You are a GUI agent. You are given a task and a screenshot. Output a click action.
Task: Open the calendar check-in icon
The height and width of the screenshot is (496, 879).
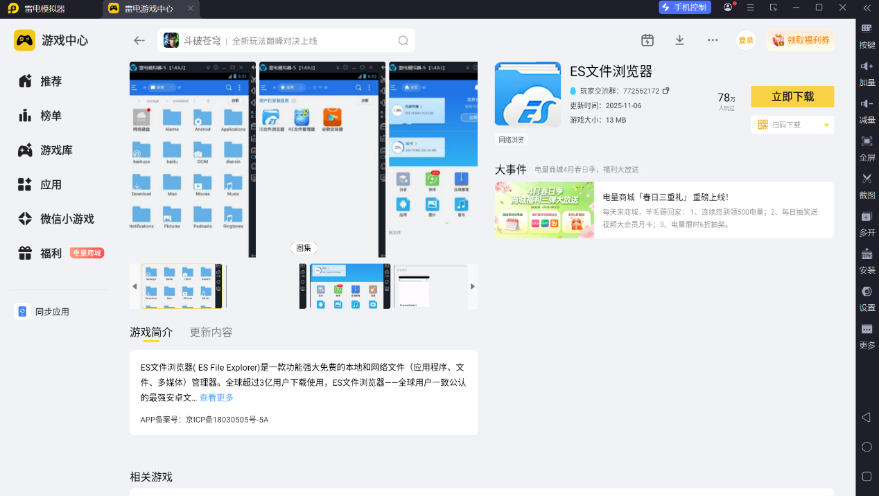pyautogui.click(x=647, y=40)
